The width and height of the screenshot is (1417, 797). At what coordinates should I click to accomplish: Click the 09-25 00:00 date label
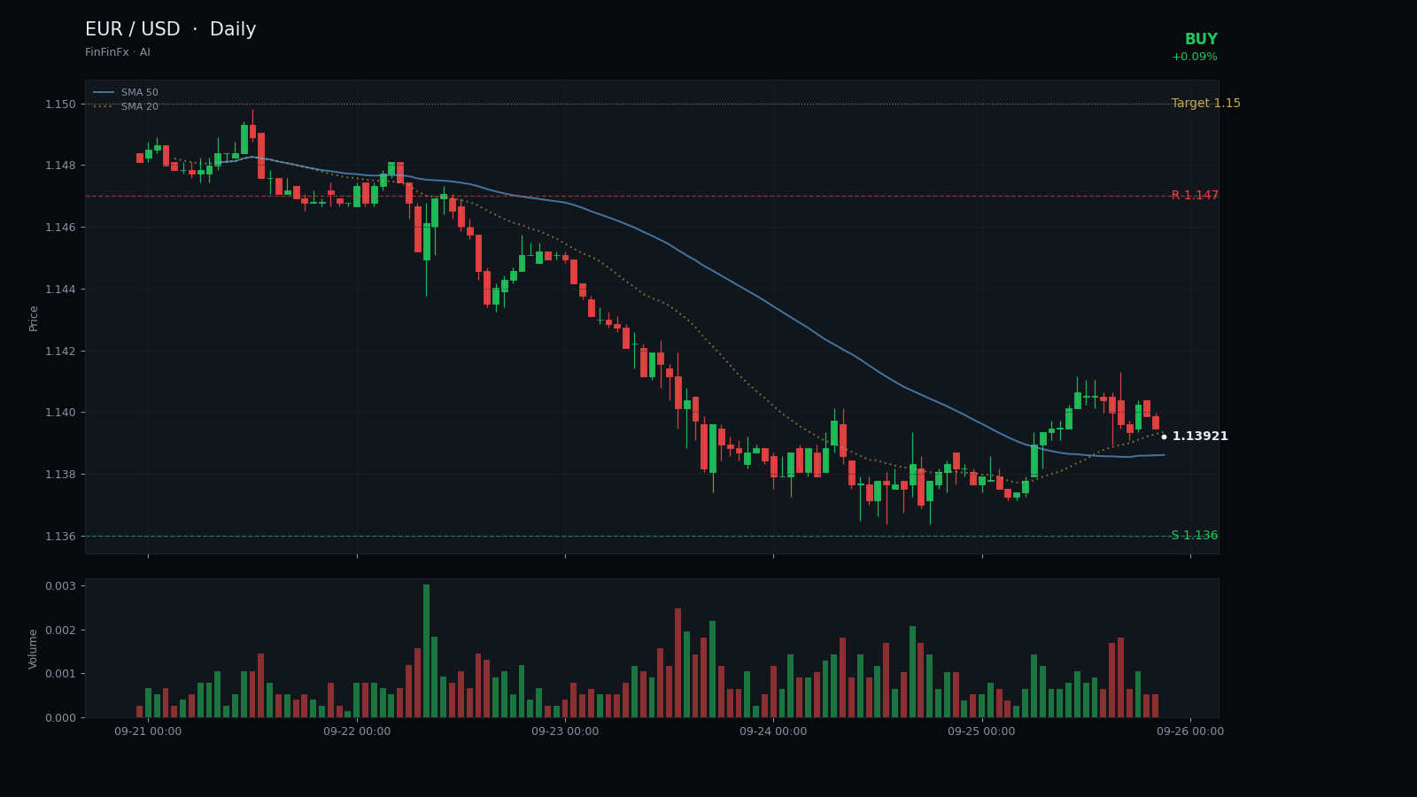(982, 731)
